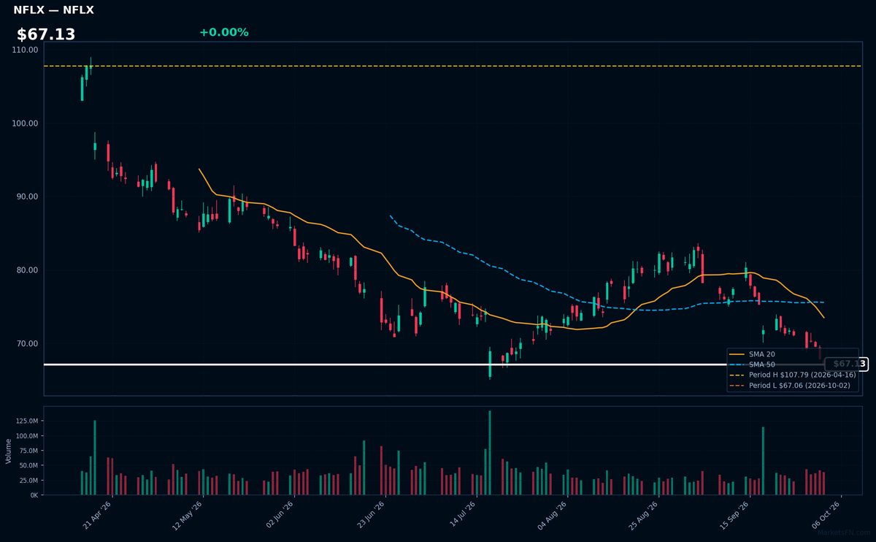Click the 110.00 price axis label
The width and height of the screenshot is (876, 542).
click(26, 50)
